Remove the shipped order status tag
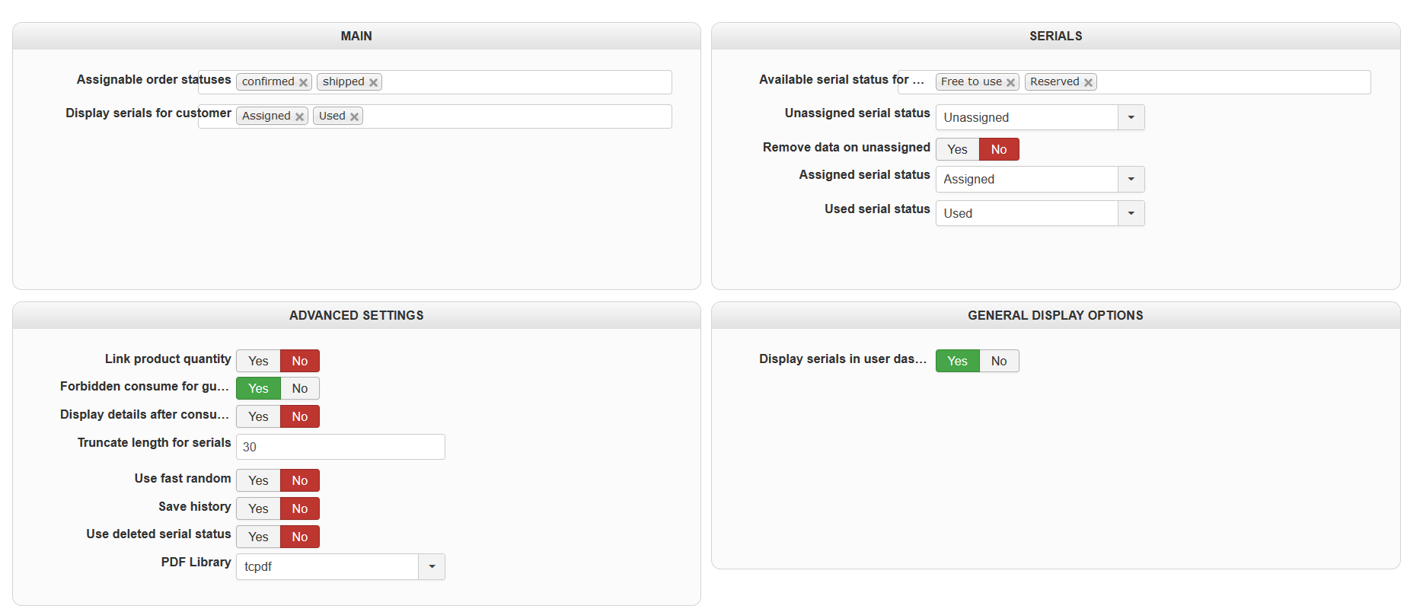 [373, 82]
